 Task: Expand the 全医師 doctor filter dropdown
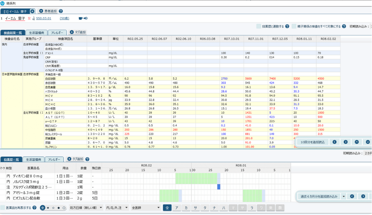(146, 208)
